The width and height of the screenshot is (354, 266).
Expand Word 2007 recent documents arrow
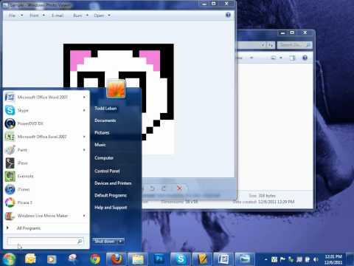click(x=84, y=98)
